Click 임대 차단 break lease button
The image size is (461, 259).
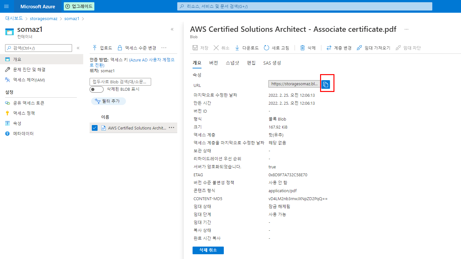click(408, 48)
